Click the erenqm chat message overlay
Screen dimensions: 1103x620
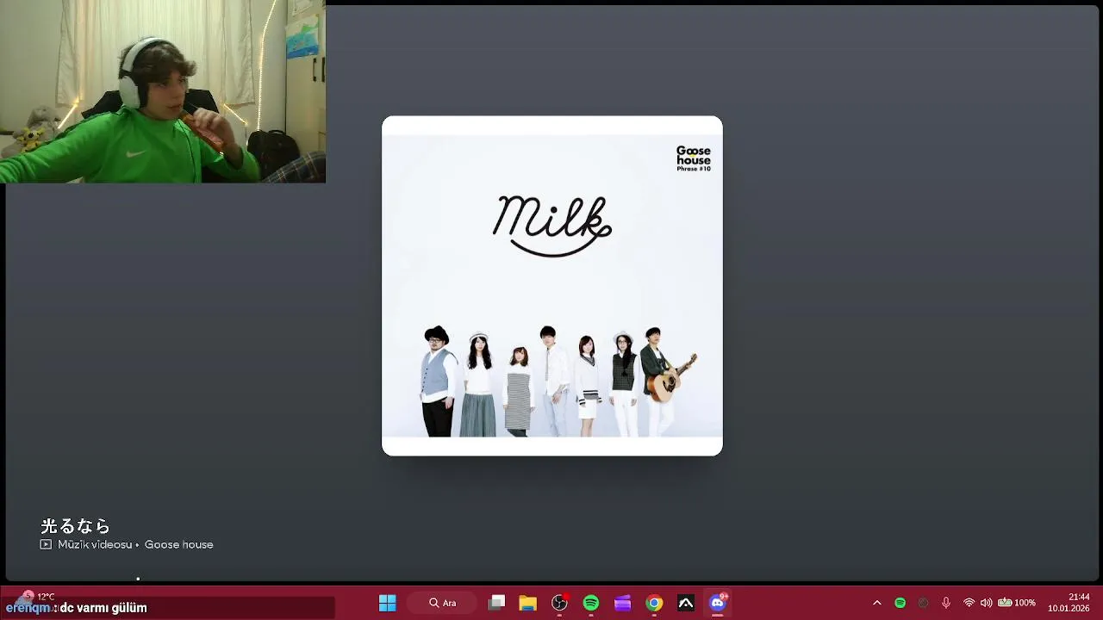pyautogui.click(x=77, y=608)
